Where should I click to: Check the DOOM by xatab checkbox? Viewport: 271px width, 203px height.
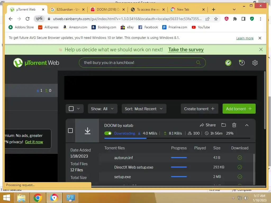(70, 131)
